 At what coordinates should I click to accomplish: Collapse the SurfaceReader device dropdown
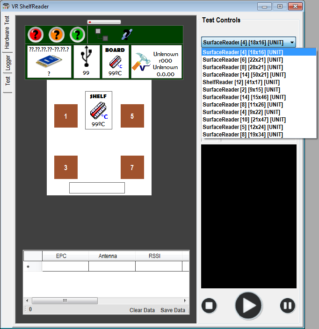point(292,43)
